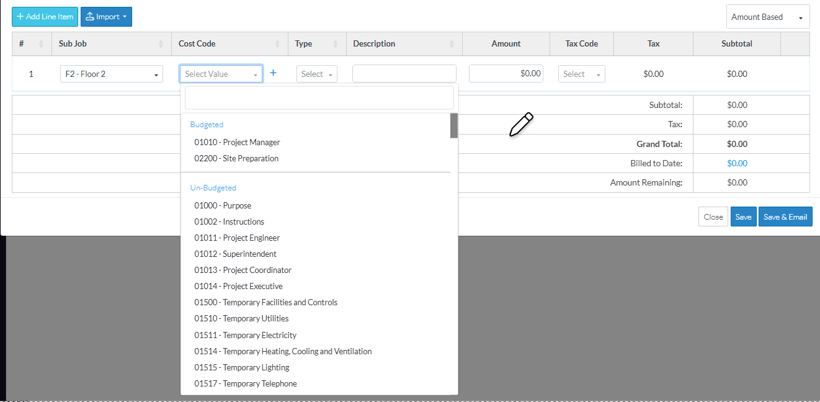This screenshot has width=820, height=402.
Task: Expand the Amount Based dropdown
Action: [x=767, y=17]
